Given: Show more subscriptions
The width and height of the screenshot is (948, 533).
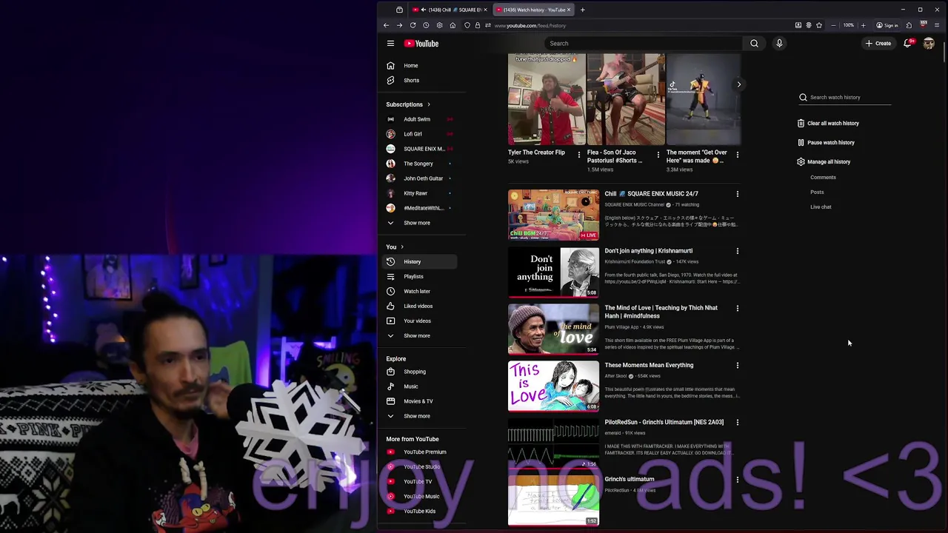Looking at the screenshot, I should (417, 223).
